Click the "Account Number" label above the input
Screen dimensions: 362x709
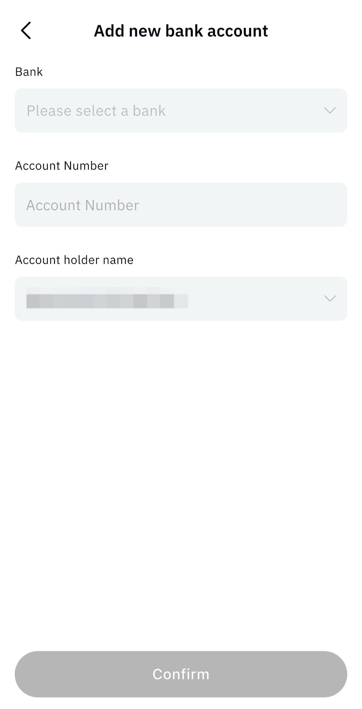[62, 166]
